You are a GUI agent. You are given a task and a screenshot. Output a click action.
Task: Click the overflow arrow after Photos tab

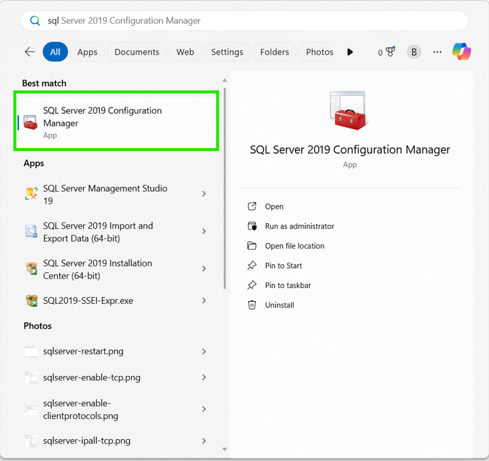pos(350,52)
